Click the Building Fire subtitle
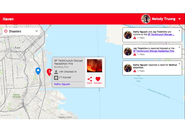The image size is (185, 132). (61, 67)
